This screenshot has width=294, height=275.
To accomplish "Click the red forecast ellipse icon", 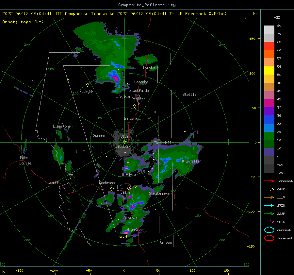I will pyautogui.click(x=269, y=238).
